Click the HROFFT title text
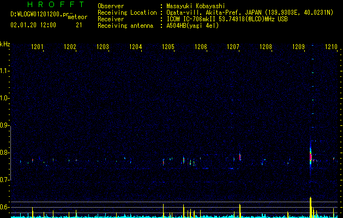 pos(56,4)
